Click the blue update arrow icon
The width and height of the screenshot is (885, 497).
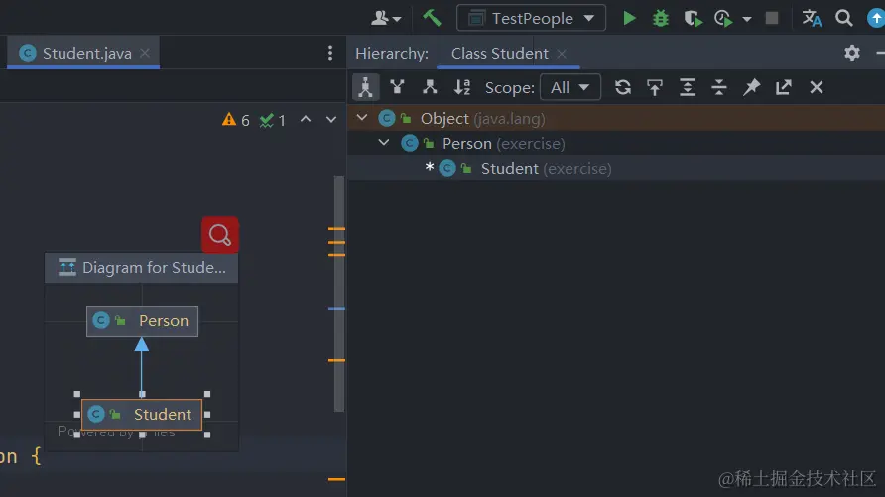(x=875, y=18)
